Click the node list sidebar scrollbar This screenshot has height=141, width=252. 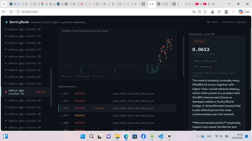point(51,87)
